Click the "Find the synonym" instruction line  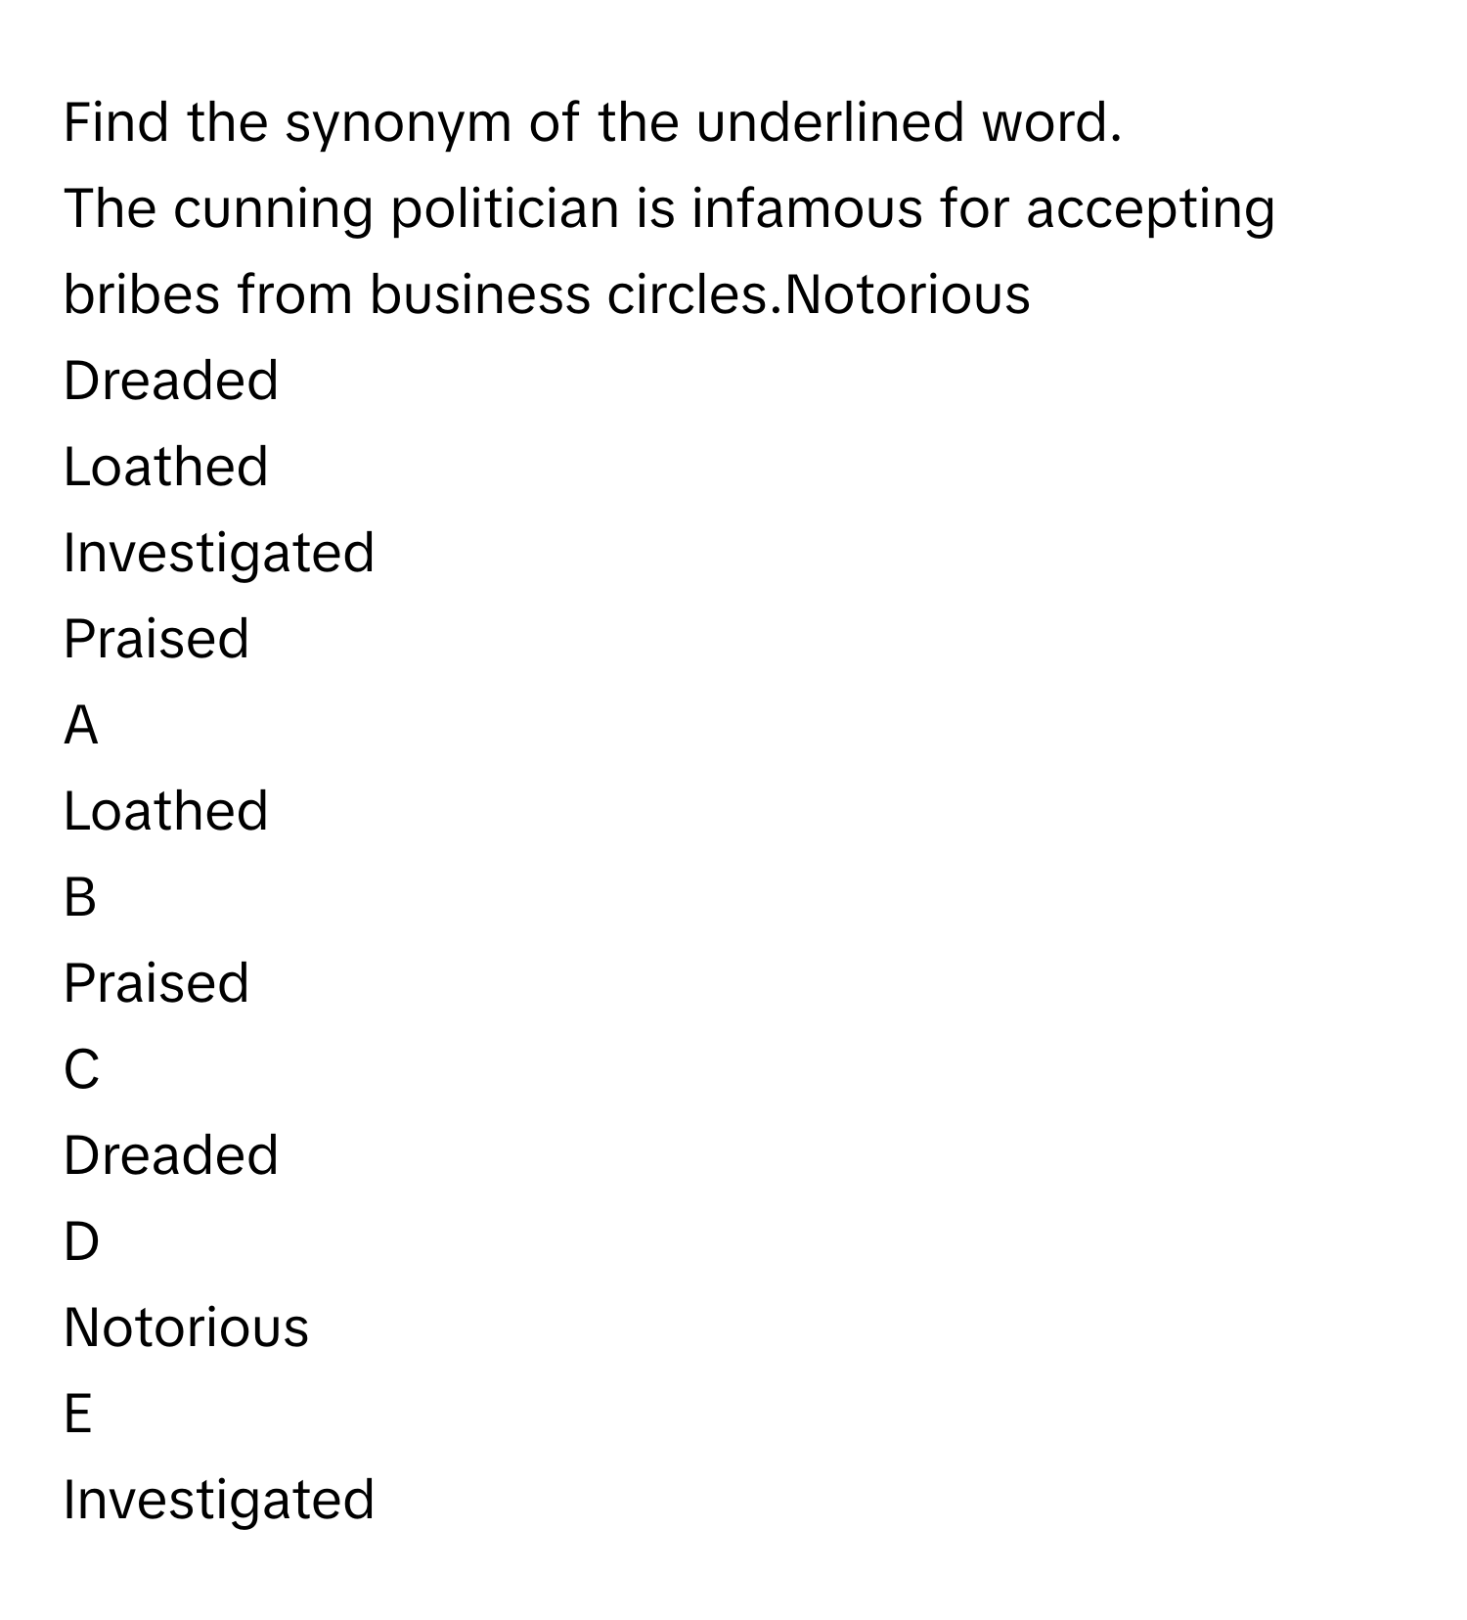(592, 123)
